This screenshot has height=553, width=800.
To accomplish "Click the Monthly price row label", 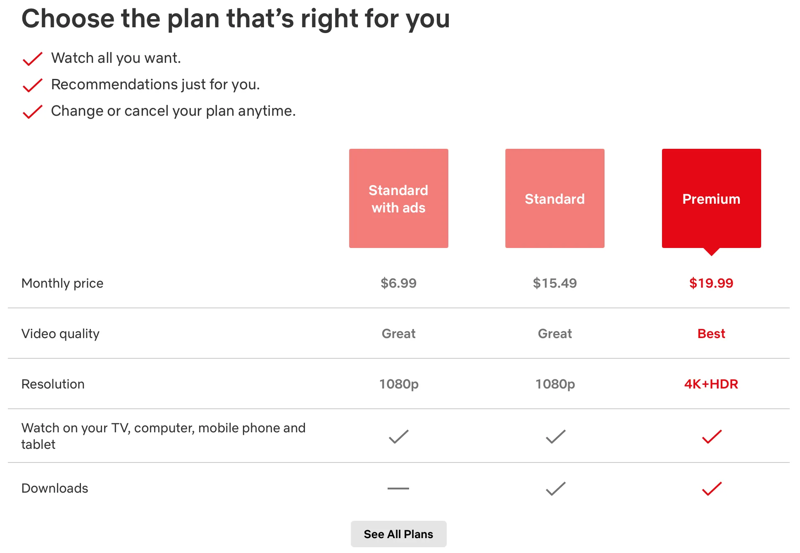I will point(62,284).
